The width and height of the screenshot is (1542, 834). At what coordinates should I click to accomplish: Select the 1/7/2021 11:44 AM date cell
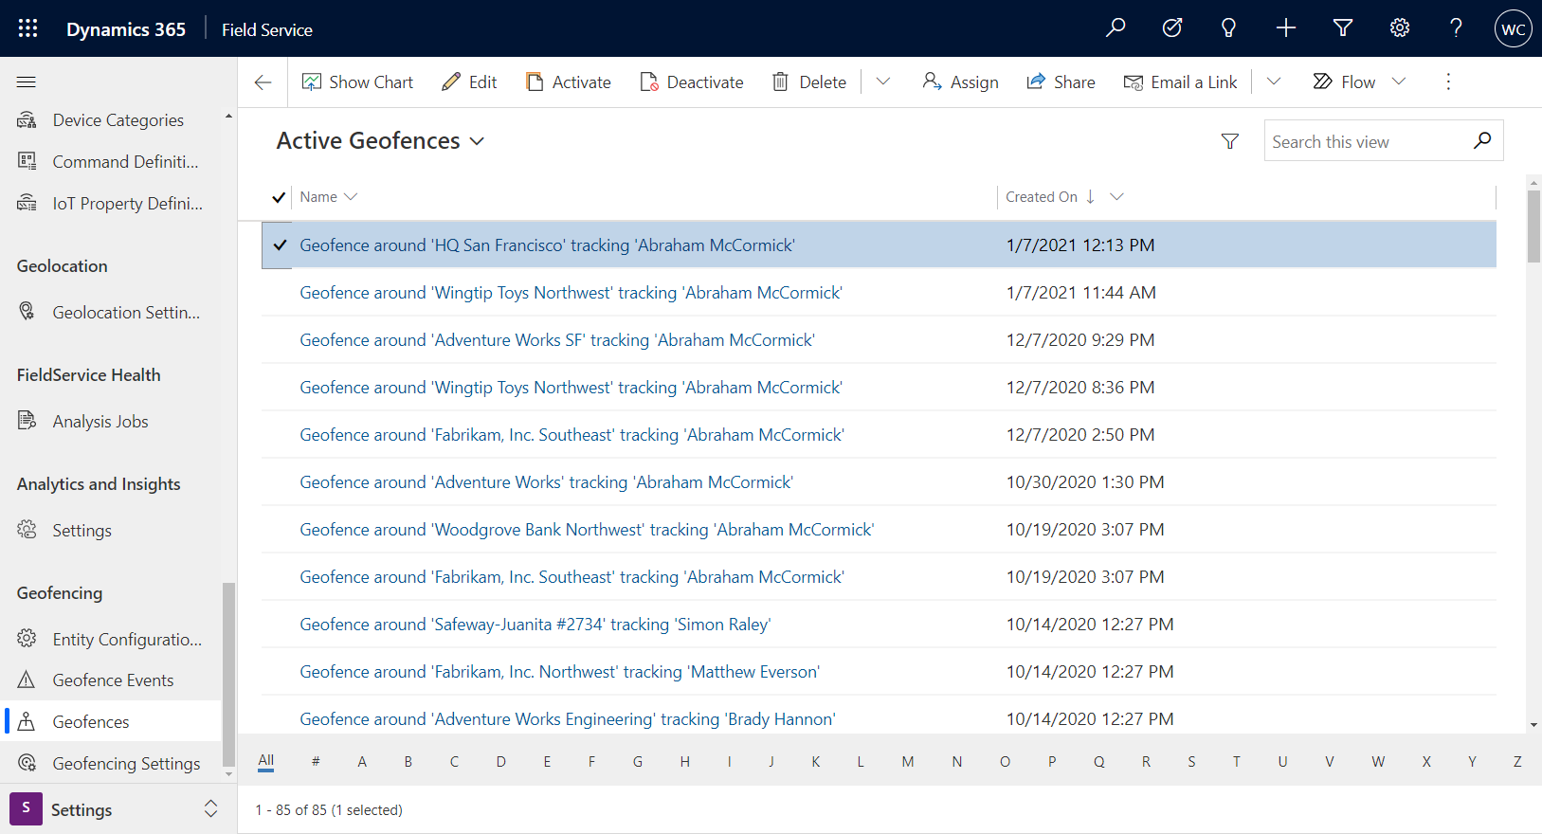pyautogui.click(x=1081, y=293)
